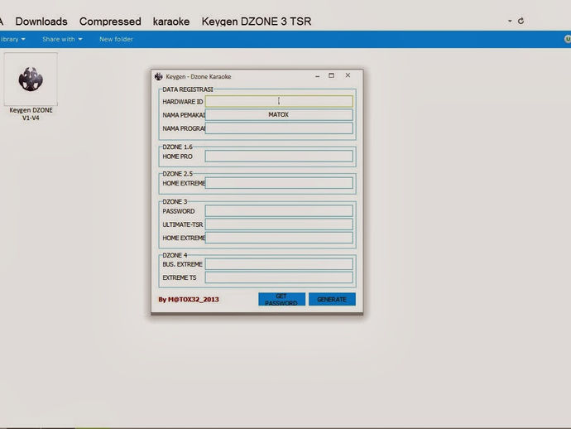Click the Keygen window title bar icon
The height and width of the screenshot is (429, 571).
tap(158, 76)
